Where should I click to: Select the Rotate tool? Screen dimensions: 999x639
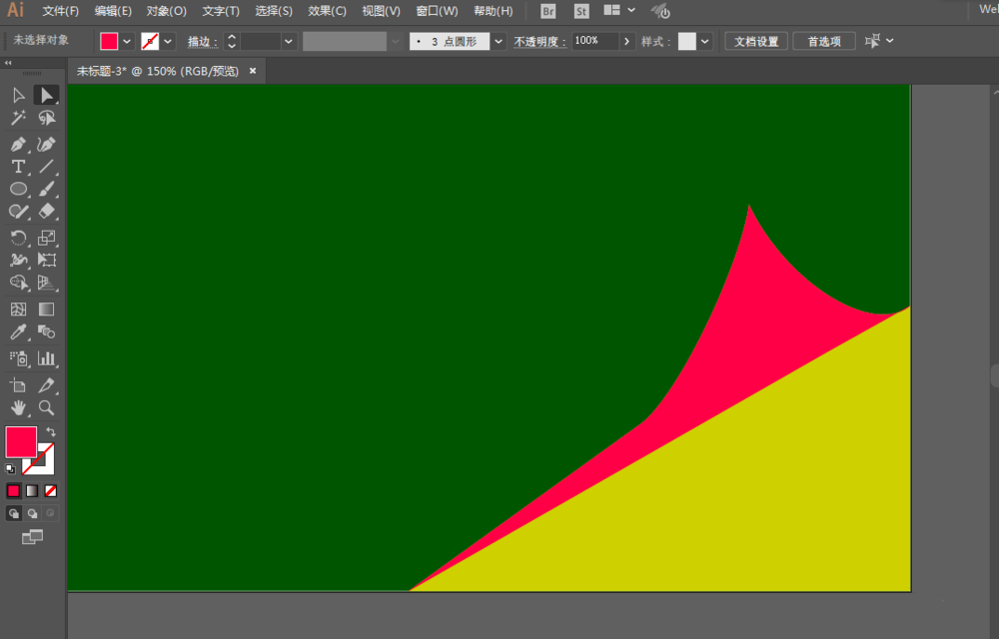point(18,238)
